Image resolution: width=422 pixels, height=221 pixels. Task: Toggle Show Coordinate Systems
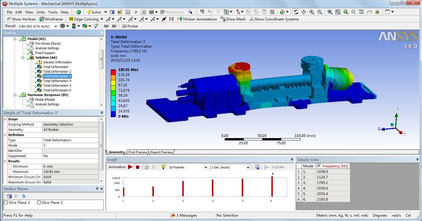(x=274, y=19)
